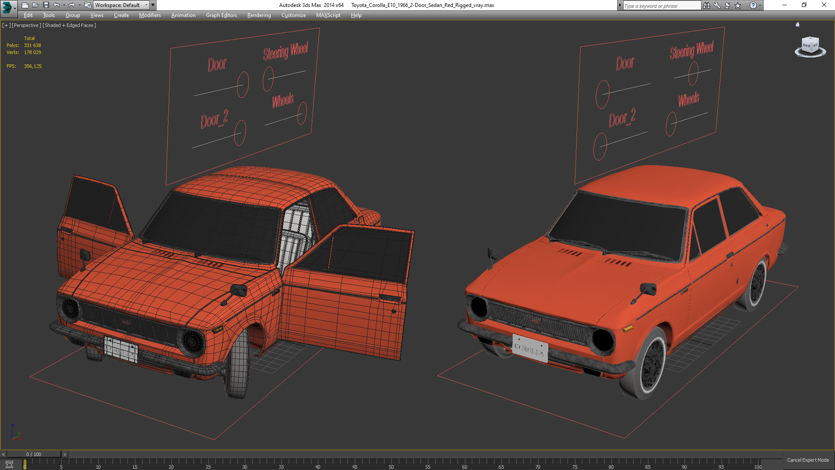Step to previous frame with < button
Image resolution: width=835 pixels, height=470 pixels.
(x=3, y=454)
